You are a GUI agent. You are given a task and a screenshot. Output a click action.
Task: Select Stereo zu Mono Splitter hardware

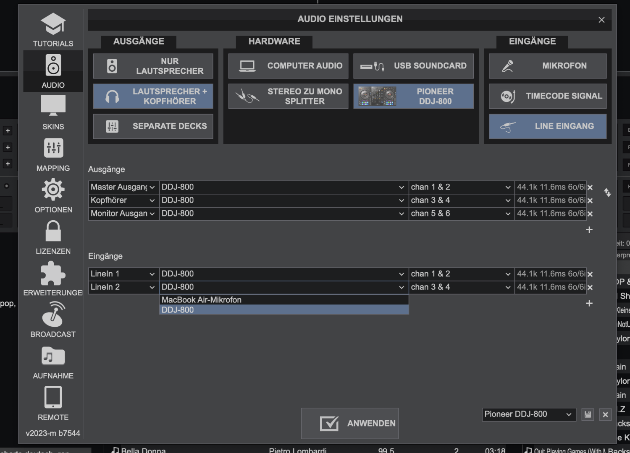click(288, 96)
